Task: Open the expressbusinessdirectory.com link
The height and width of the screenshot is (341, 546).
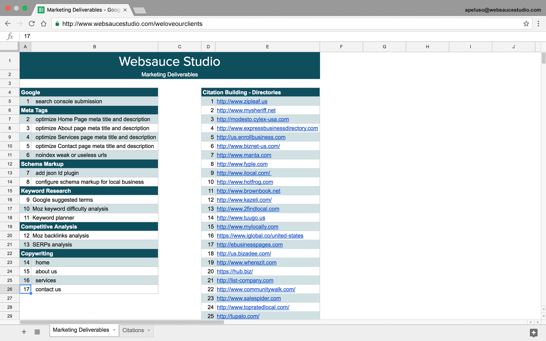Action: [267, 128]
